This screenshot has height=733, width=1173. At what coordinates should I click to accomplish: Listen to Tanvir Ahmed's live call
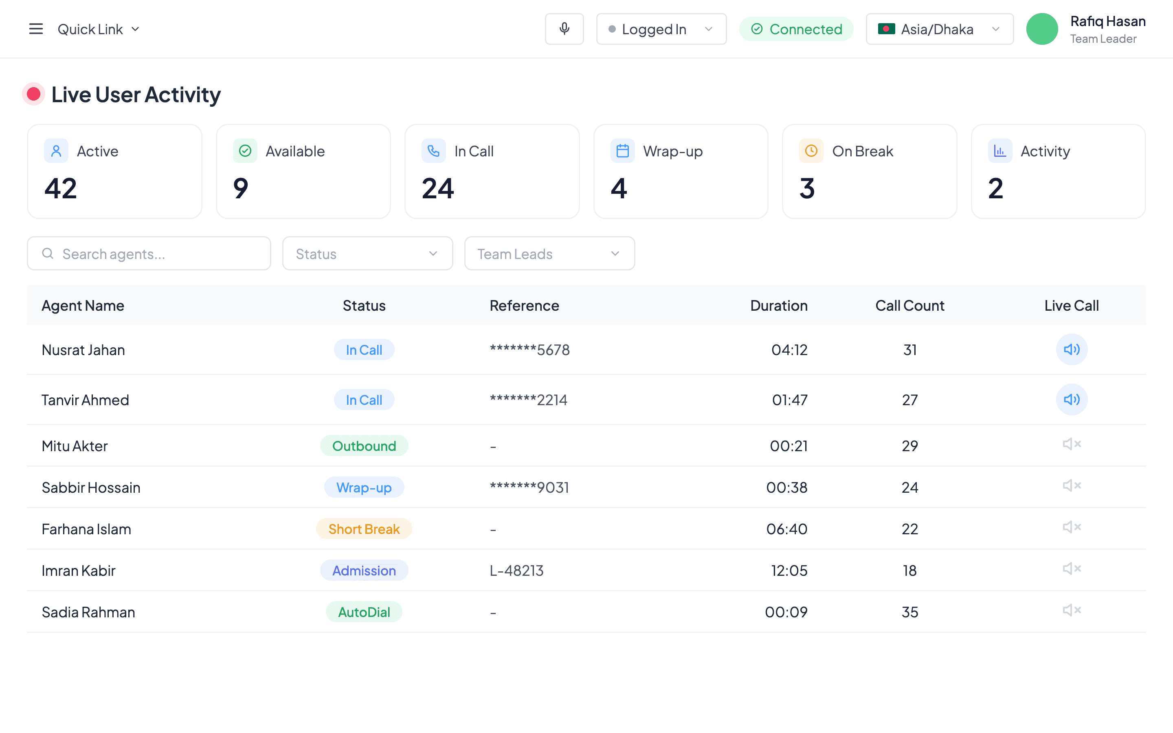[1072, 399]
